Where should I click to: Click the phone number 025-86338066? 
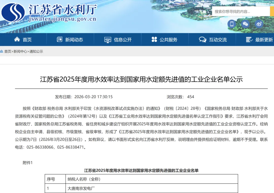click(40, 147)
